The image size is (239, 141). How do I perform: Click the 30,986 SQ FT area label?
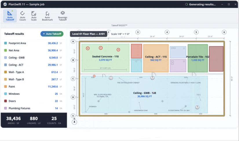click(145, 96)
